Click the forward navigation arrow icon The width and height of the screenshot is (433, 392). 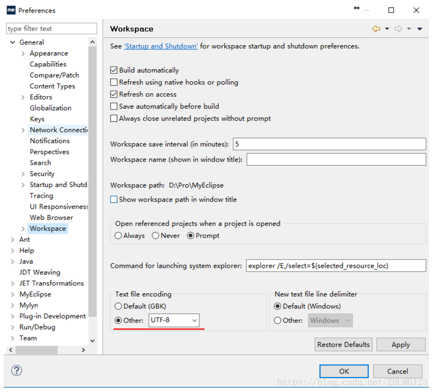[398, 29]
